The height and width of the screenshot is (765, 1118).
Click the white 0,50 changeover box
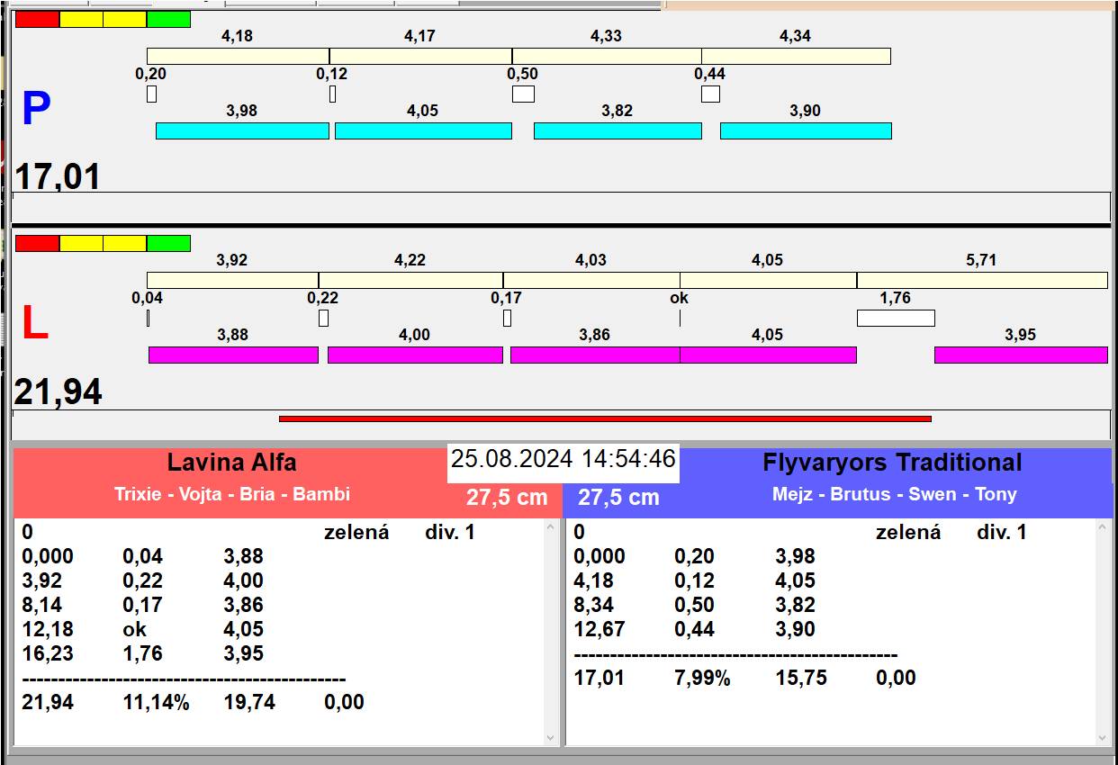click(523, 94)
